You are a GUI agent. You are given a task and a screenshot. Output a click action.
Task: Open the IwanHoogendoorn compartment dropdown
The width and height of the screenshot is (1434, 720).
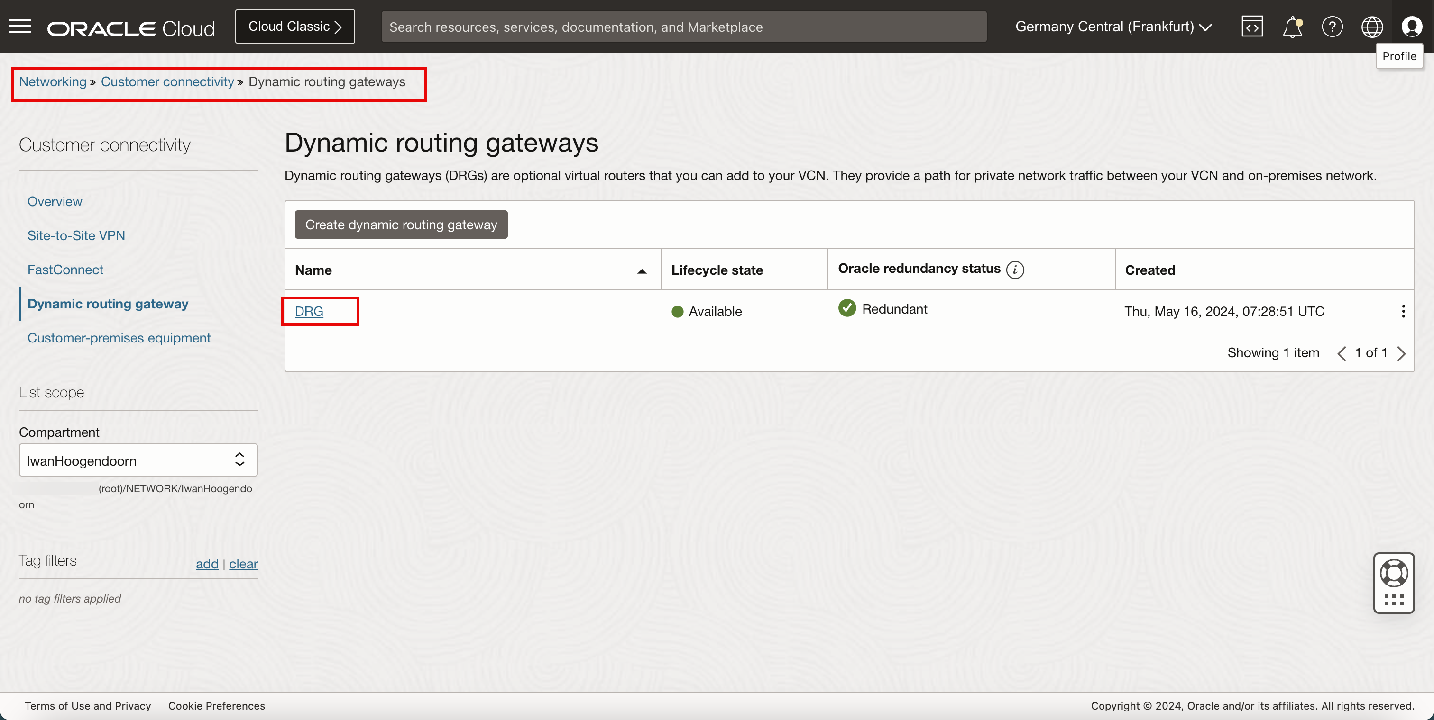[138, 460]
